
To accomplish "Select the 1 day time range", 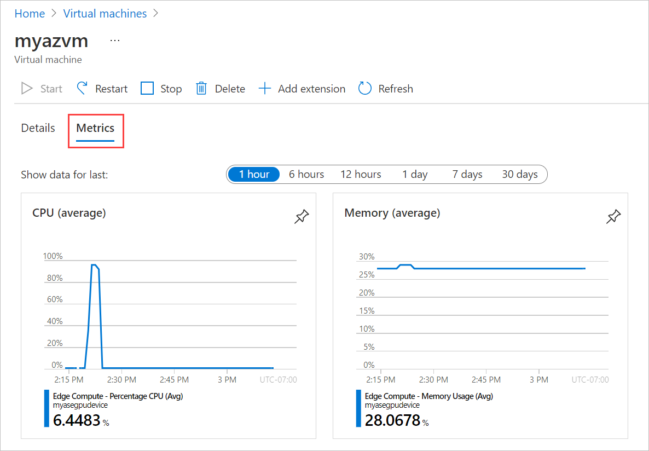I will tap(414, 174).
